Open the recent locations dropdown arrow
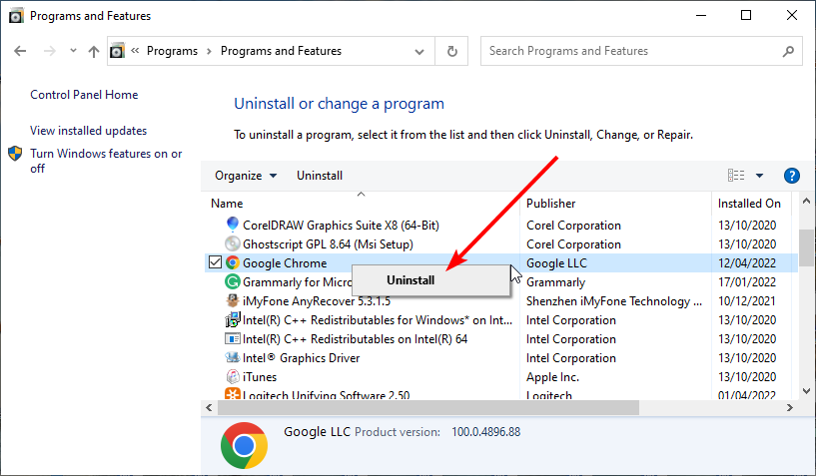Image resolution: width=816 pixels, height=476 pixels. [73, 51]
